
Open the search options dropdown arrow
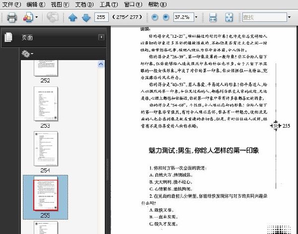coord(289,17)
